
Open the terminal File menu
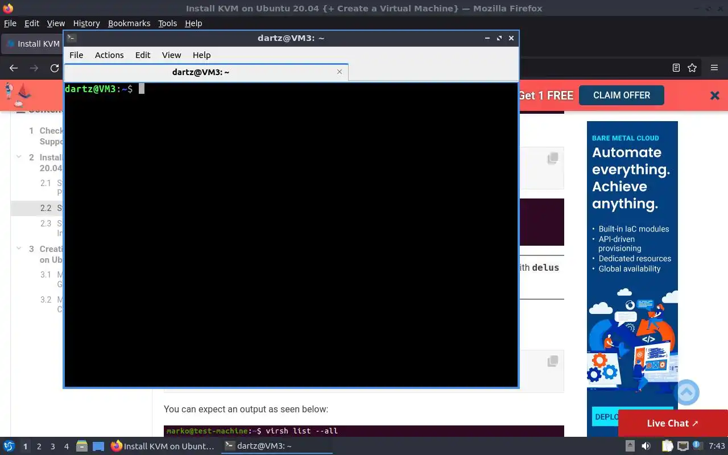point(76,55)
